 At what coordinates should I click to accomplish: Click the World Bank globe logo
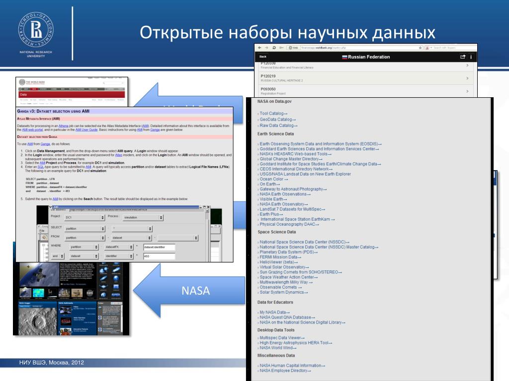click(22, 82)
